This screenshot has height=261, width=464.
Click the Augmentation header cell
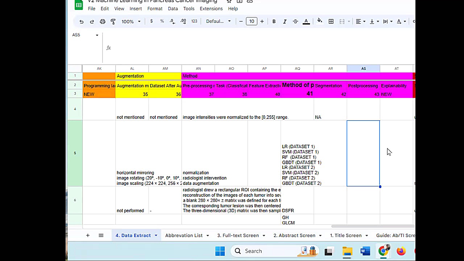[149, 76]
